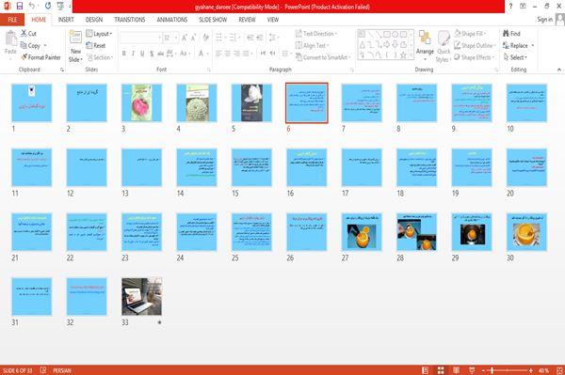Select slide 33 thumbnail with laptop photo
565x375 pixels.
click(141, 297)
